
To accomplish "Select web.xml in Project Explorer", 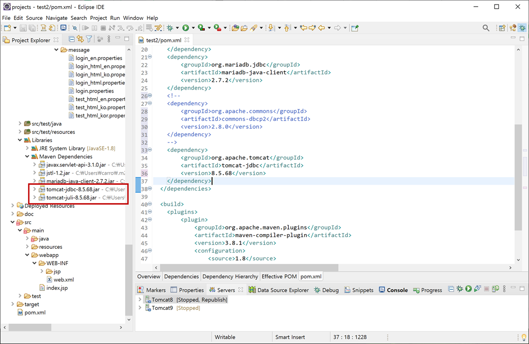I will pos(60,279).
